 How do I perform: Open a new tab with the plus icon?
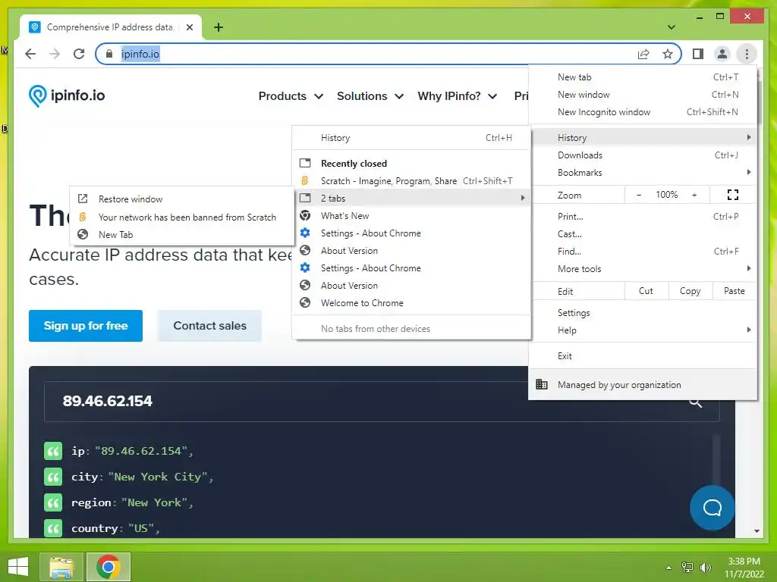218,27
